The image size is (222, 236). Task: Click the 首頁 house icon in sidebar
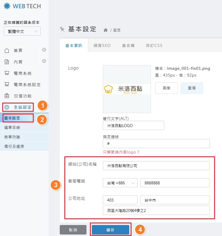pos(7,50)
